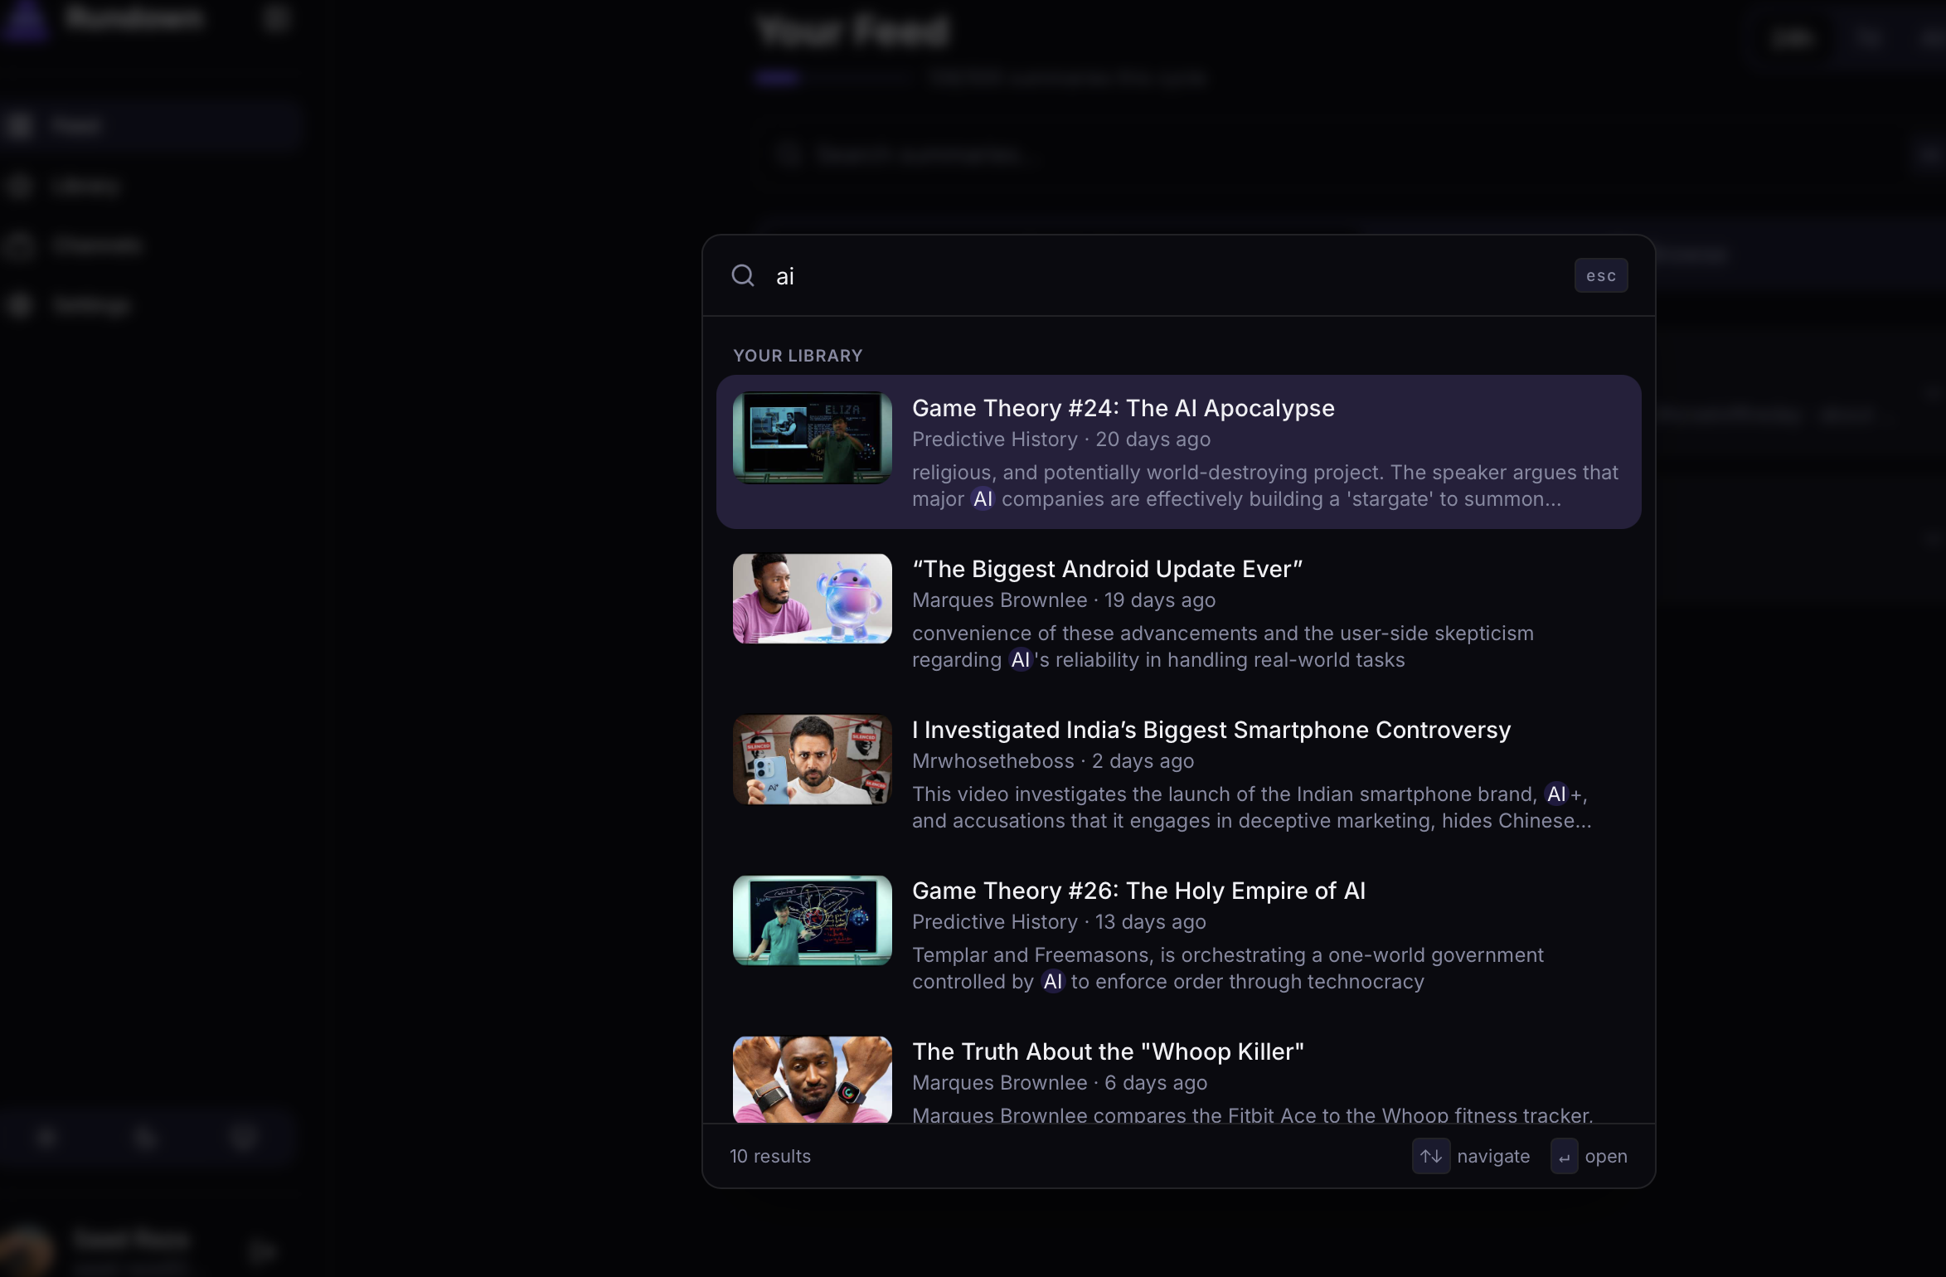Click the snippet about Templar and Freemasons
Image resolution: width=1946 pixels, height=1277 pixels.
point(1227,968)
